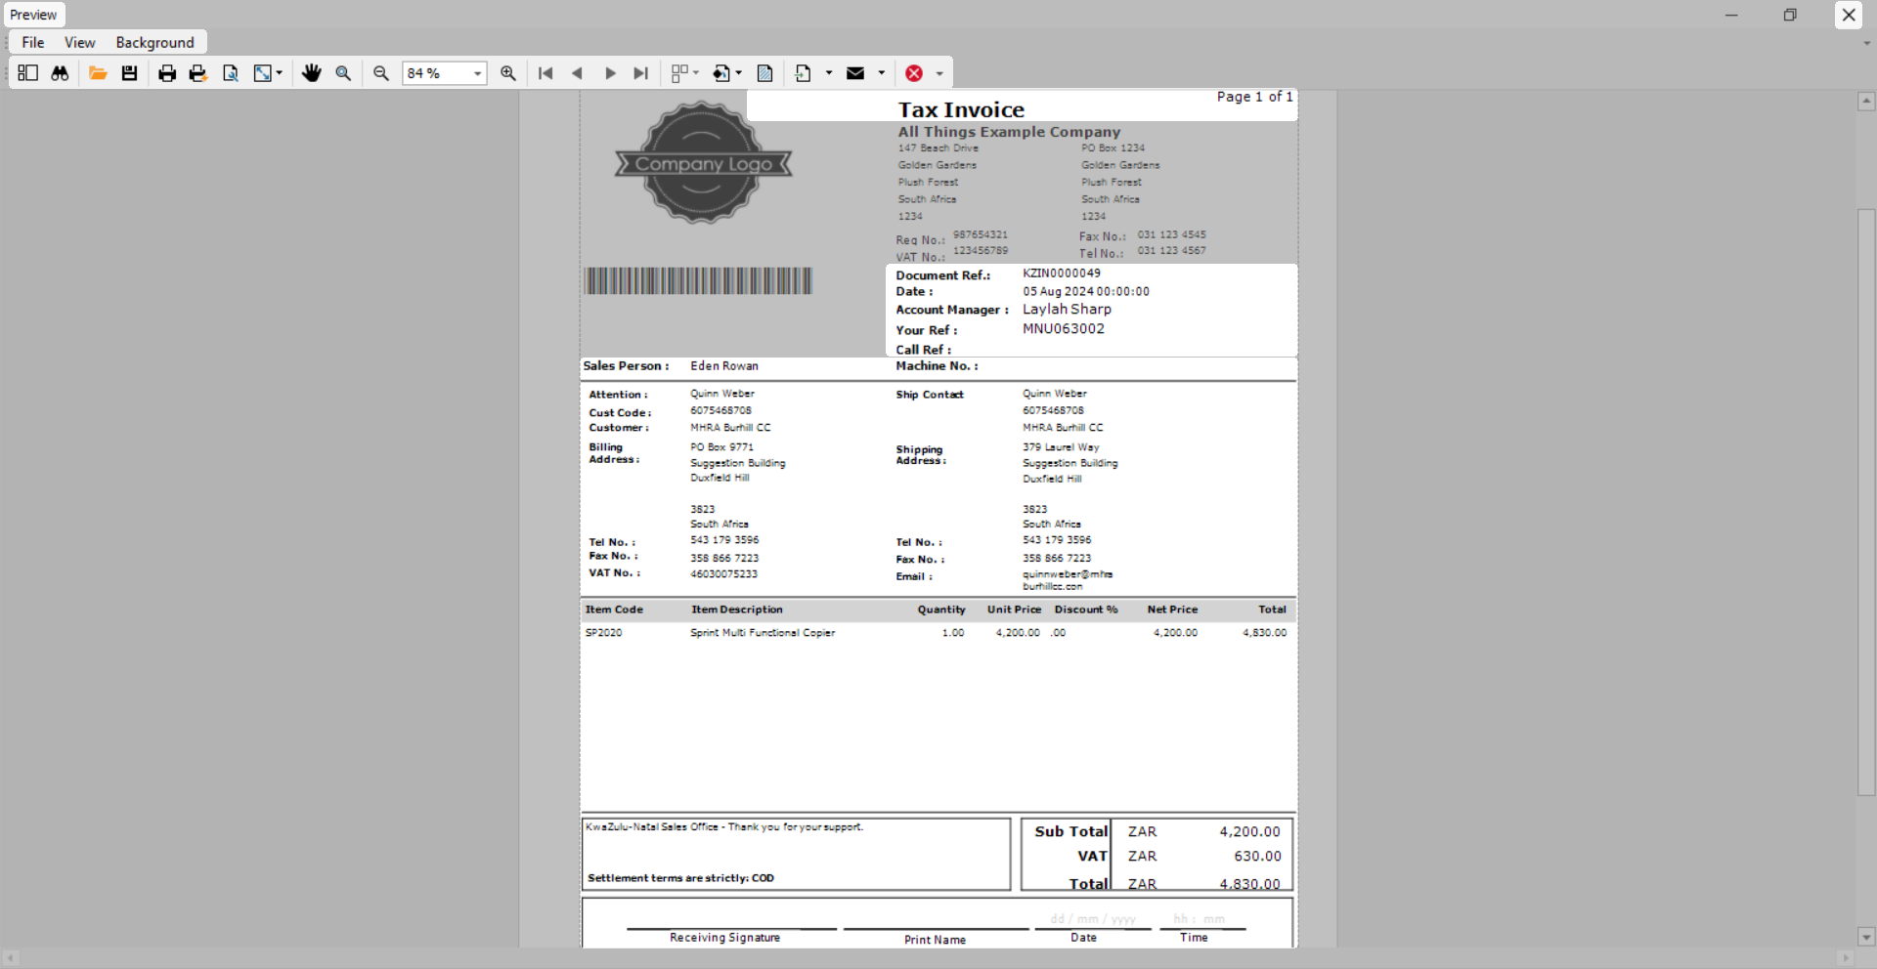Click the Send via E-Mail envelope
Viewport: 1877px width, 969px height.
[x=855, y=73]
